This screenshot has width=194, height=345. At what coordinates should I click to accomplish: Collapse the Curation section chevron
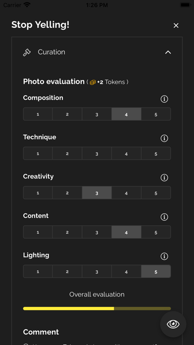168,53
